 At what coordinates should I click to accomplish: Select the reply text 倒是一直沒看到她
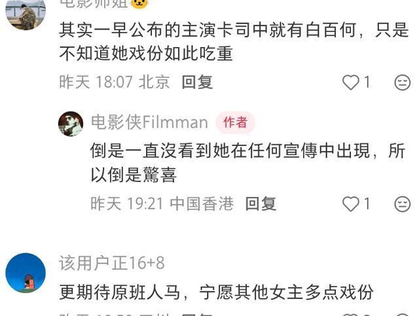click(160, 150)
